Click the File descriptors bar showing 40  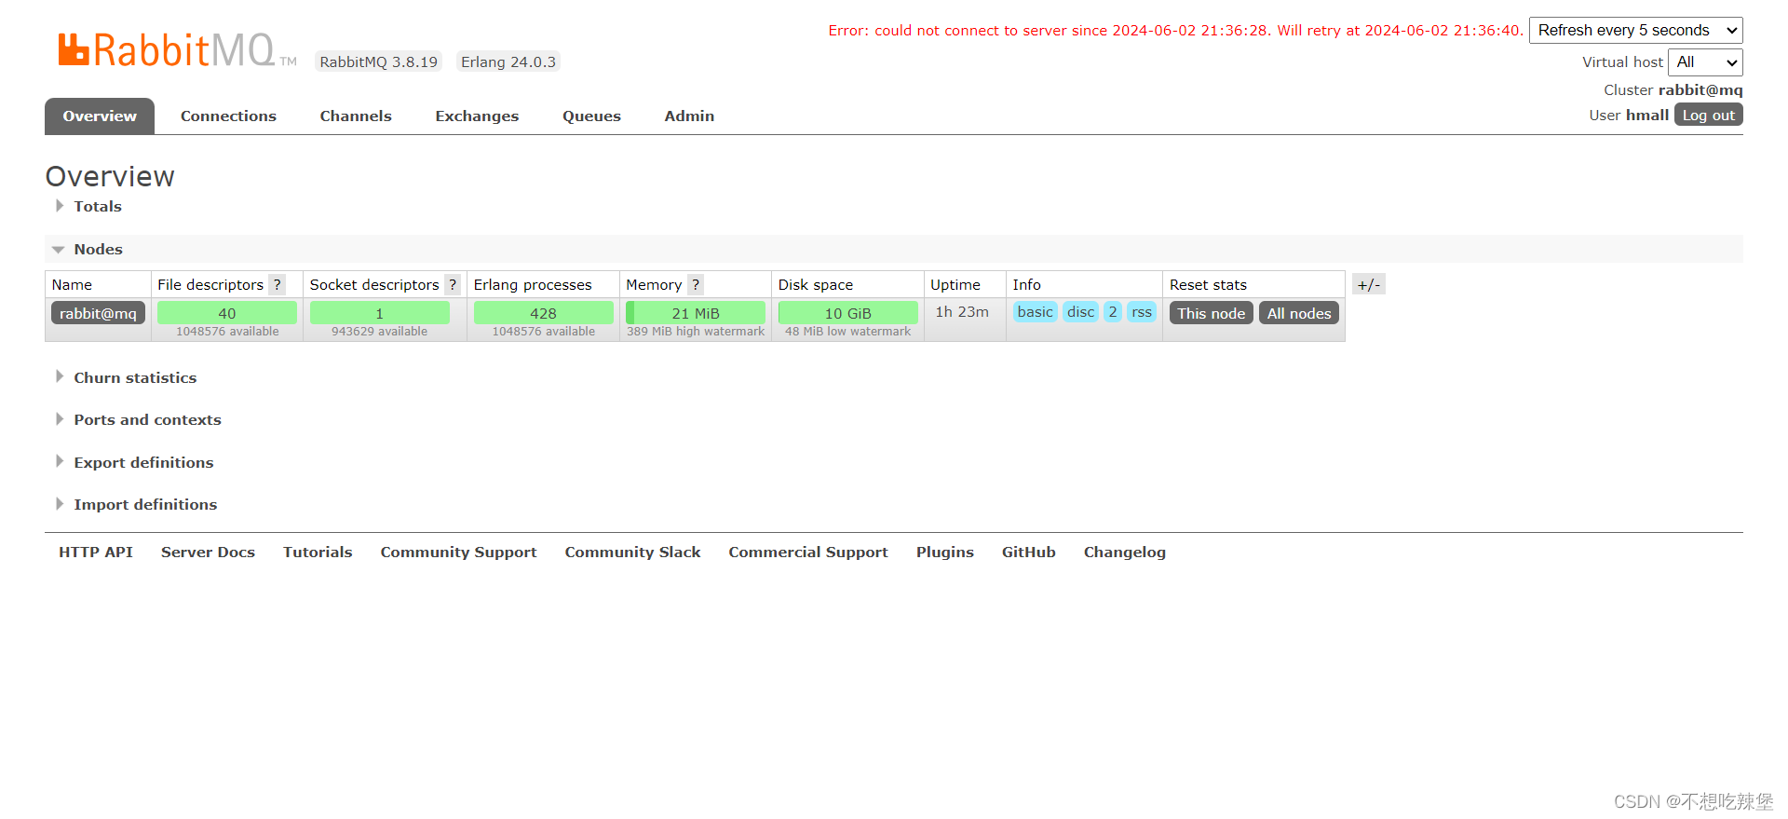pyautogui.click(x=227, y=313)
